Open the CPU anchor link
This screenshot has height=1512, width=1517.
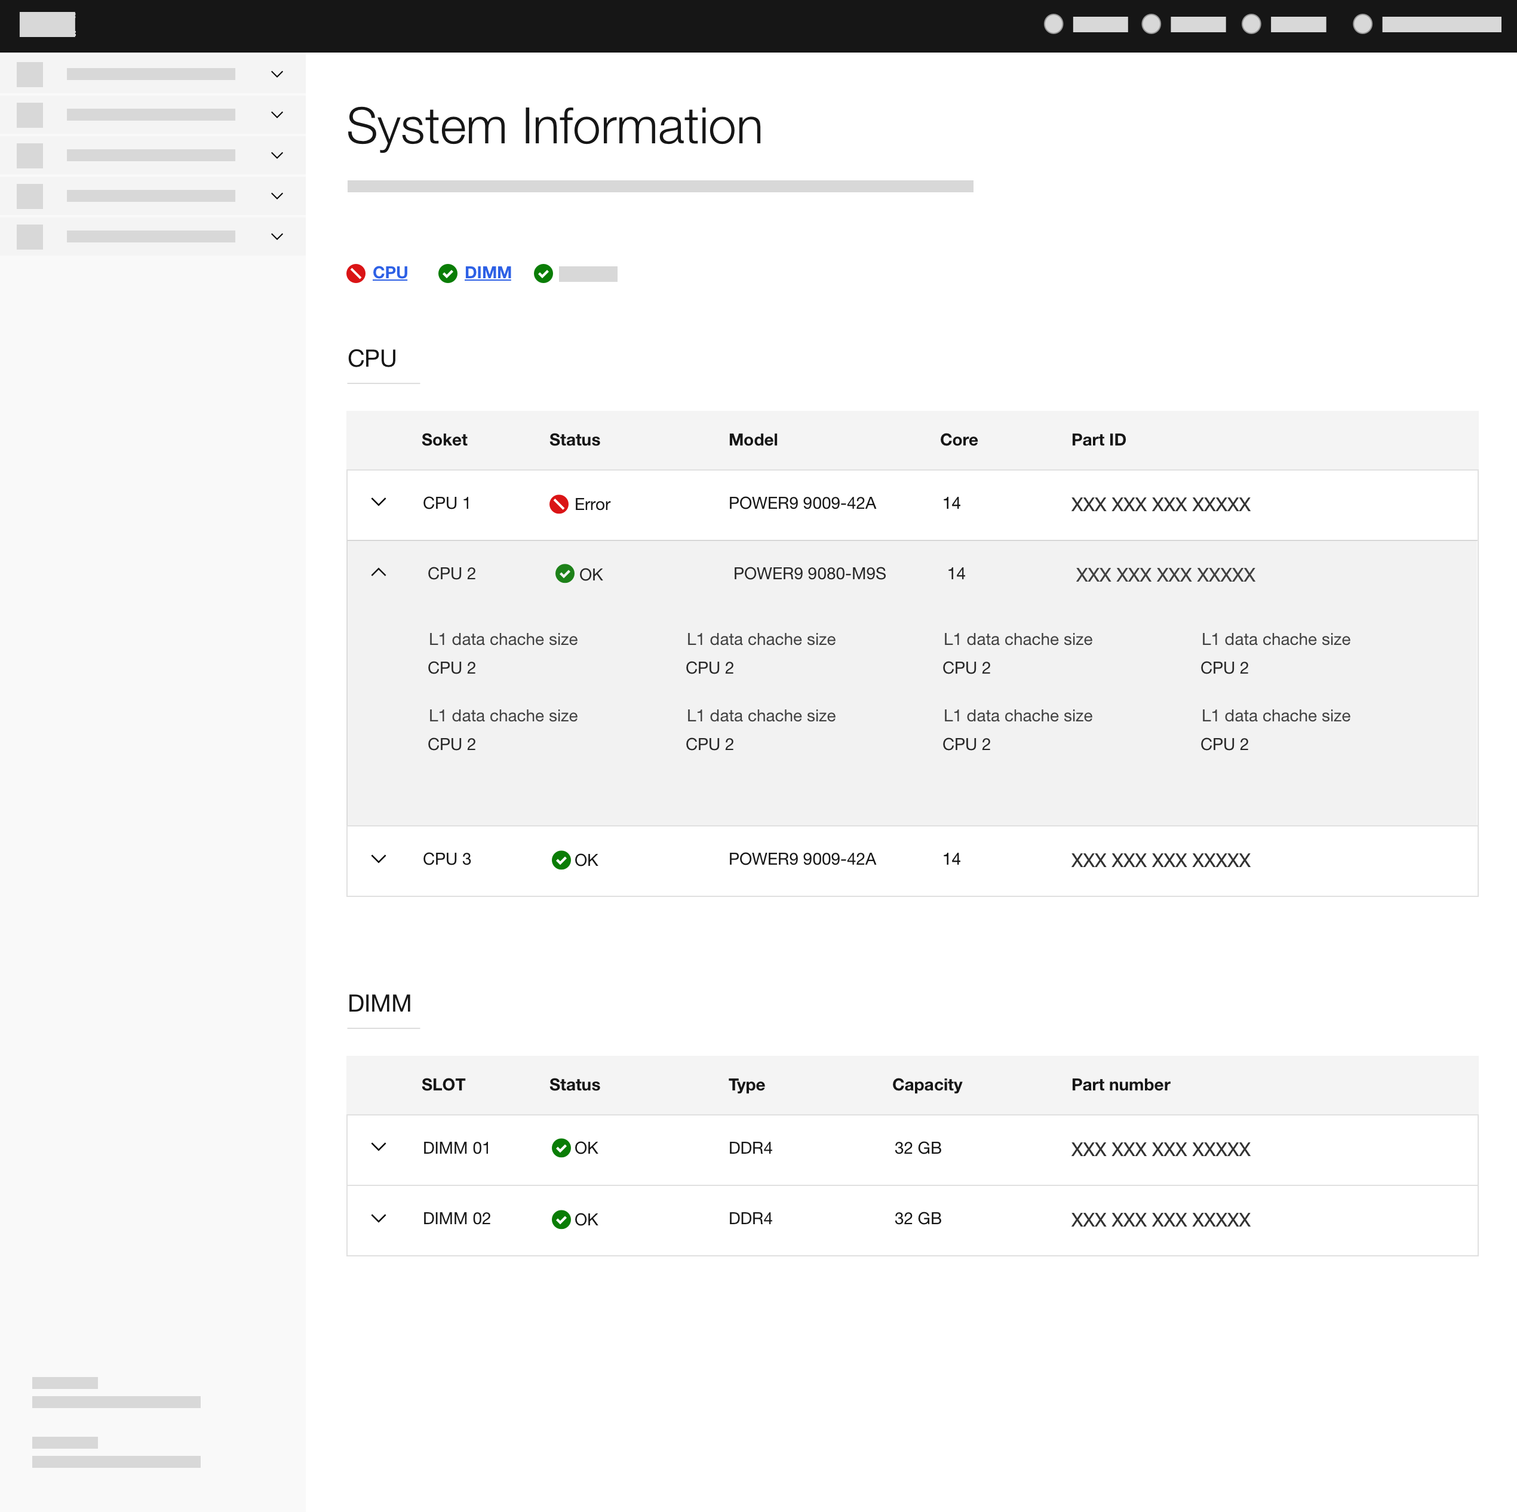[x=390, y=272]
